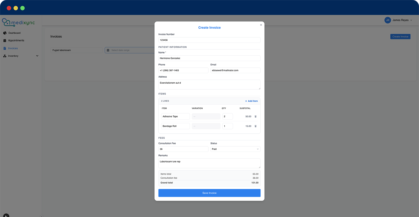Click the Save Invoice button

click(x=209, y=193)
